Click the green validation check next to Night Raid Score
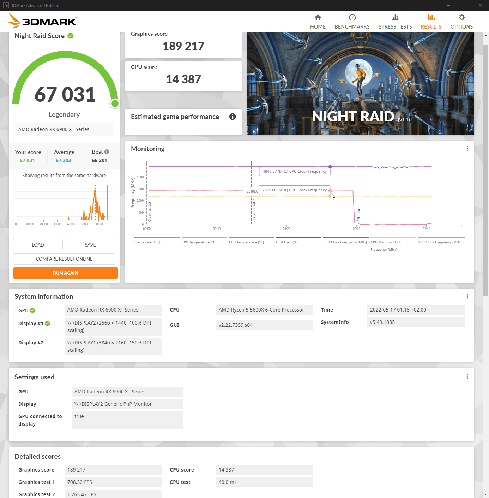Image resolution: width=489 pixels, height=498 pixels. pos(70,36)
